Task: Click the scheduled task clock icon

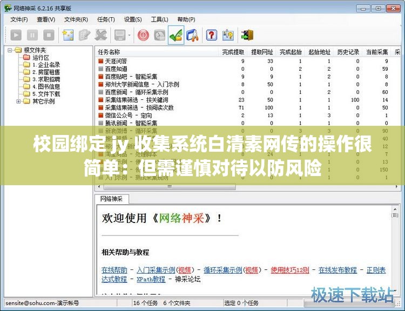Action: (x=159, y=35)
